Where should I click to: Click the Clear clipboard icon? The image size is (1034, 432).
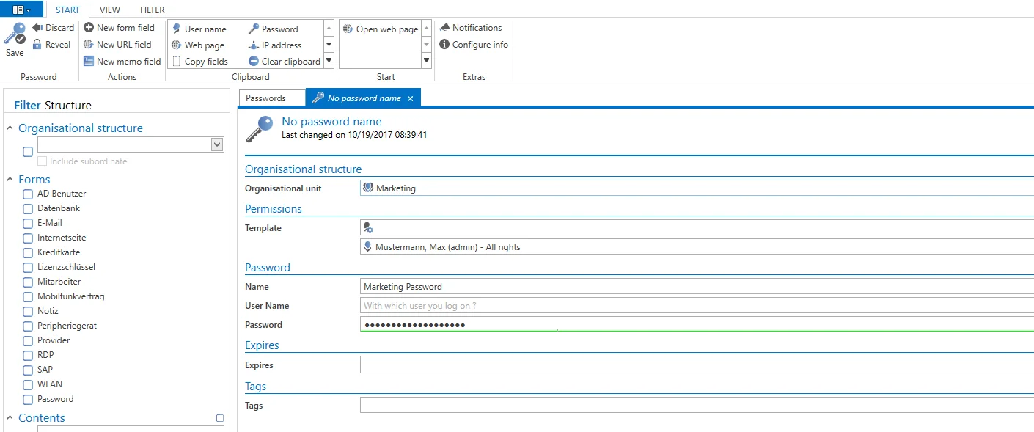pyautogui.click(x=254, y=62)
